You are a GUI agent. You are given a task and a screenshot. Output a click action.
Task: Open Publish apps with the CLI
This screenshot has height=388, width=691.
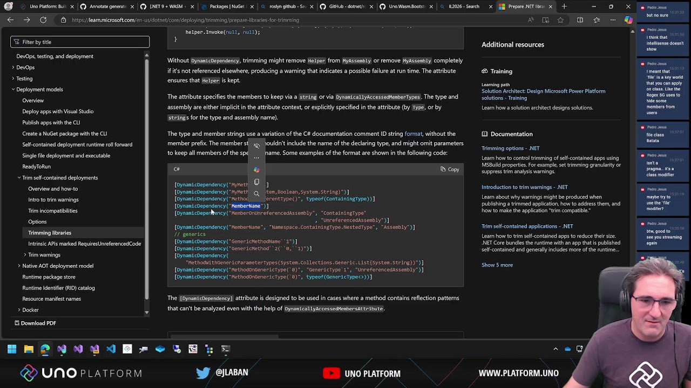click(x=51, y=122)
